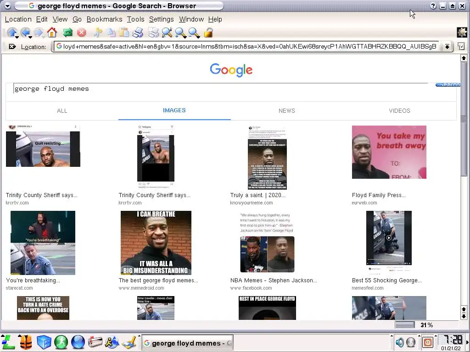Click the grayed Forward arrow button
This screenshot has height=352, width=470.
tap(39, 33)
